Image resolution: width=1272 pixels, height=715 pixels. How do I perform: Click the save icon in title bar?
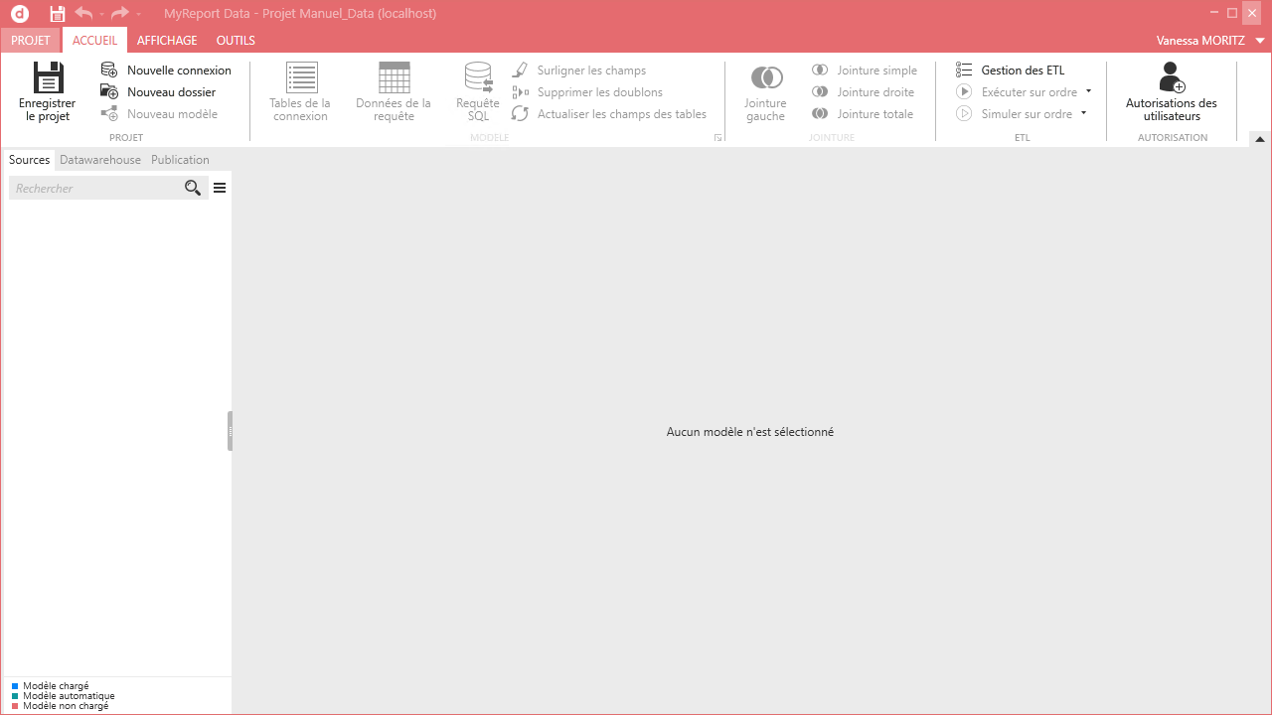[x=58, y=14]
